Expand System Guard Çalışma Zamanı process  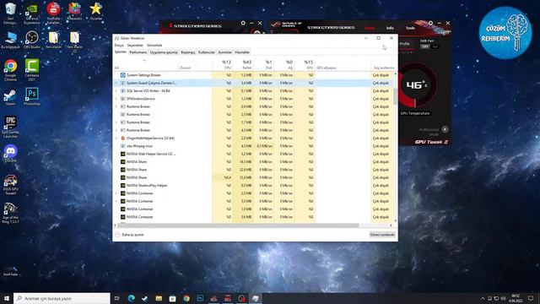coord(116,83)
